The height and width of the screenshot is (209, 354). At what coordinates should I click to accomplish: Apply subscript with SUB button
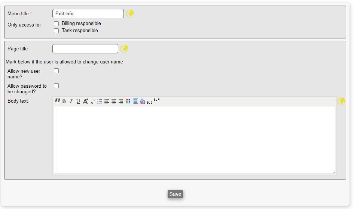pyautogui.click(x=149, y=102)
